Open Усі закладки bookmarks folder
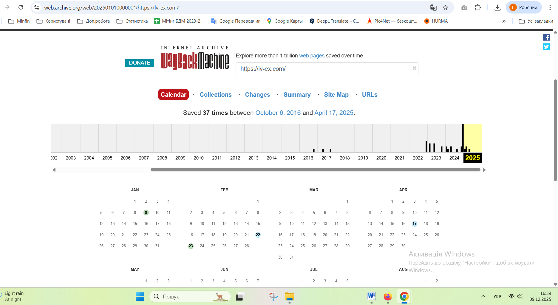The width and height of the screenshot is (558, 305). 536,21
